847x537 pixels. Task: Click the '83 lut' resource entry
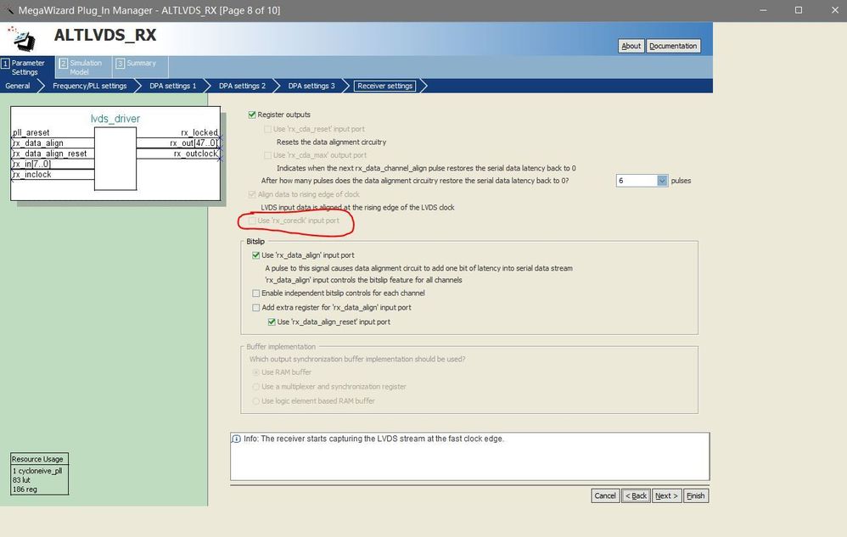pyautogui.click(x=21, y=480)
